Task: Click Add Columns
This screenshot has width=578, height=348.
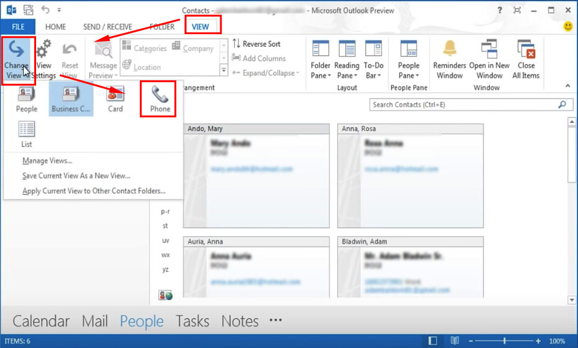Action: [x=259, y=58]
